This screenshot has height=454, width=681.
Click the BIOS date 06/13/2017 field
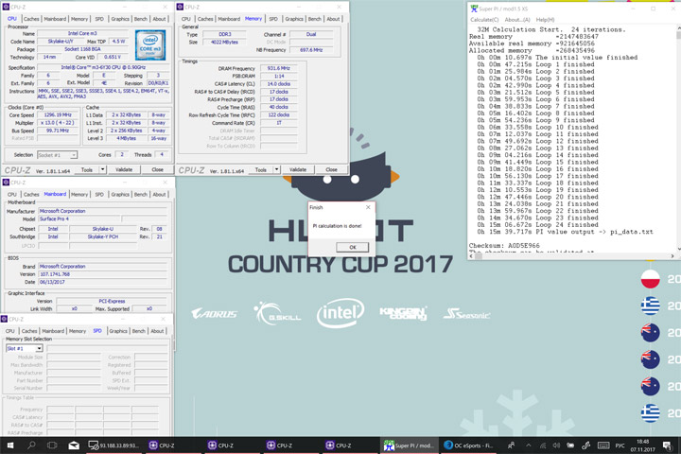102,282
